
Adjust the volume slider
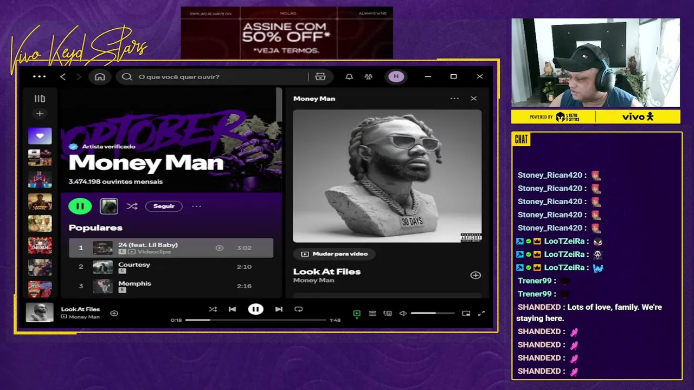pos(433,313)
